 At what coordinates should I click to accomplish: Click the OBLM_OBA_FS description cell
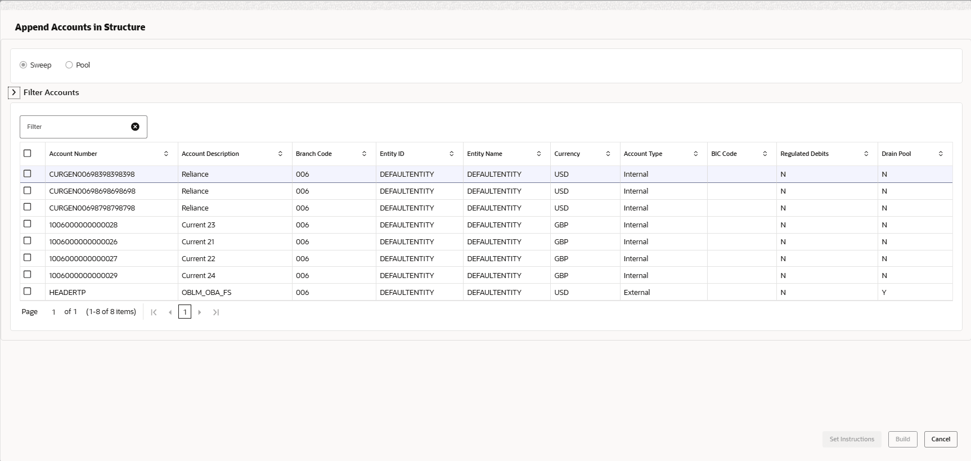coord(235,292)
